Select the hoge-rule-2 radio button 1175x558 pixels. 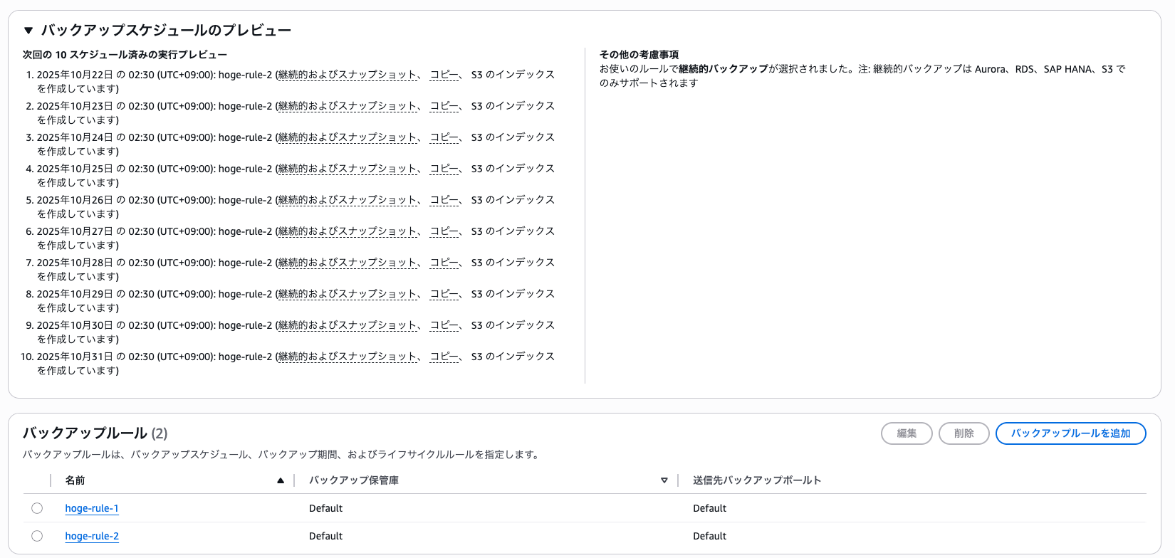tap(37, 536)
